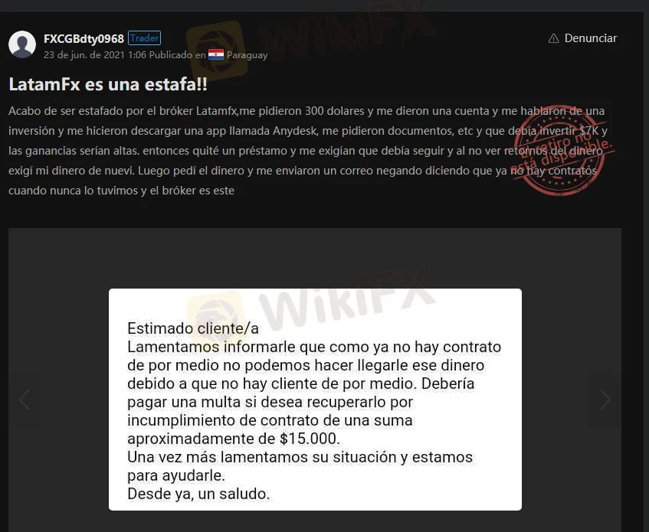This screenshot has width=649, height=532.
Task: Click the 'Publicado en' label
Action: (177, 55)
